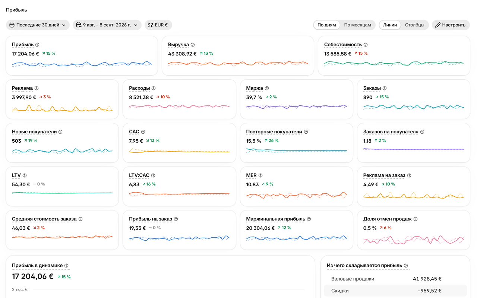Screen dimensions: 477x298
Task: Click the 20 304,06 € marginal profit value
Action: [260, 228]
